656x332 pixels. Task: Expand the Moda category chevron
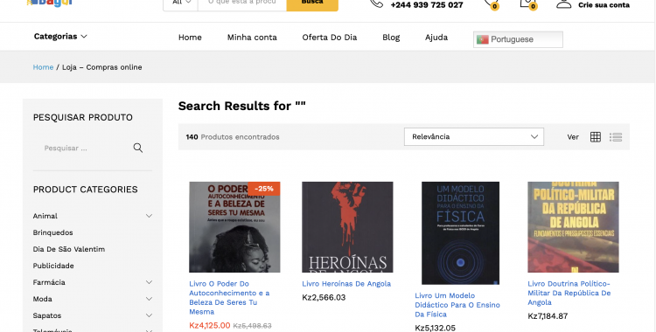tap(149, 299)
